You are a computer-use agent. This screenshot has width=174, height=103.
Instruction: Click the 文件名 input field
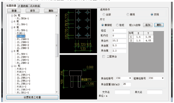point(122,92)
